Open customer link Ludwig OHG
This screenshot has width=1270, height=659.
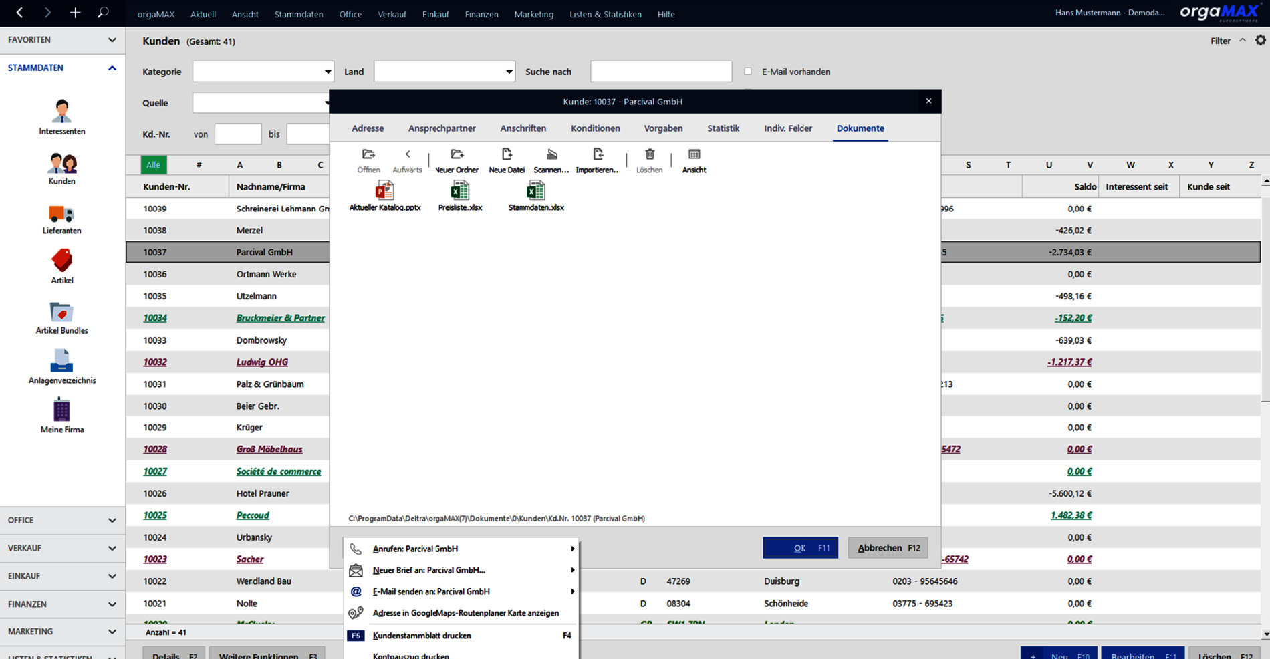point(262,362)
